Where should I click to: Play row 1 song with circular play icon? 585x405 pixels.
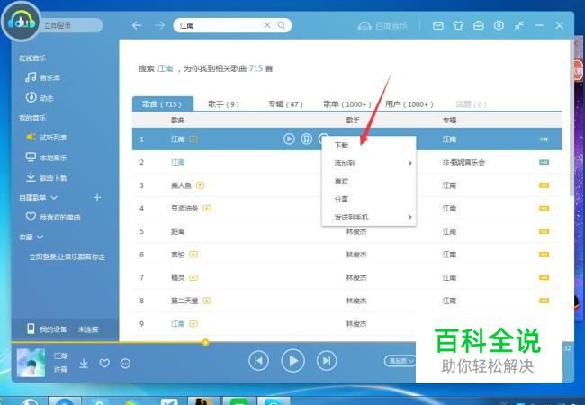click(289, 139)
